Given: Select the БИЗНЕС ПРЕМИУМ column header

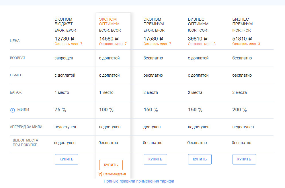Looking at the screenshot, I should coord(243,22).
